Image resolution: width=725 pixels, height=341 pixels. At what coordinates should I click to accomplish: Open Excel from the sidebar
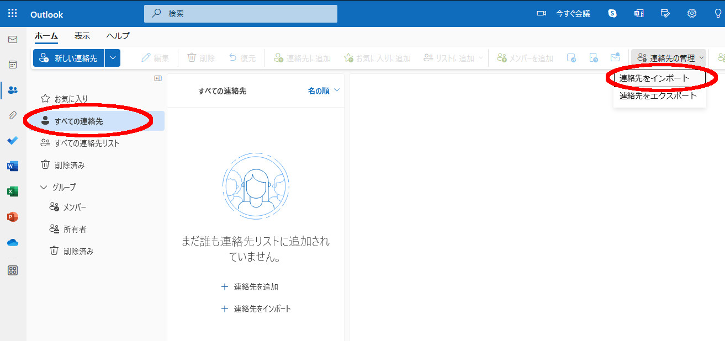click(13, 191)
